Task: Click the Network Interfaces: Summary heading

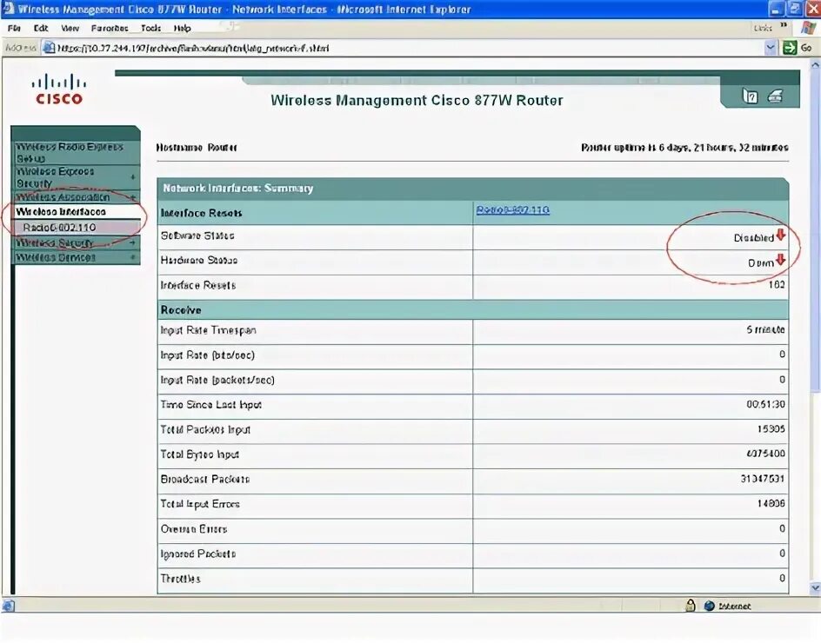Action: point(237,188)
